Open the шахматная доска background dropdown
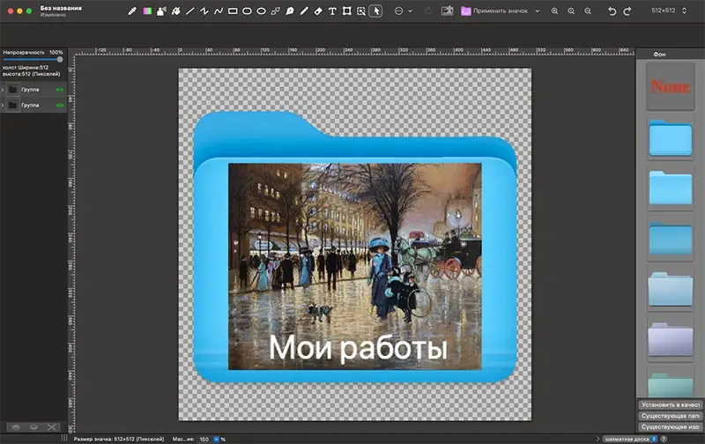This screenshot has height=444, width=705. click(x=630, y=439)
